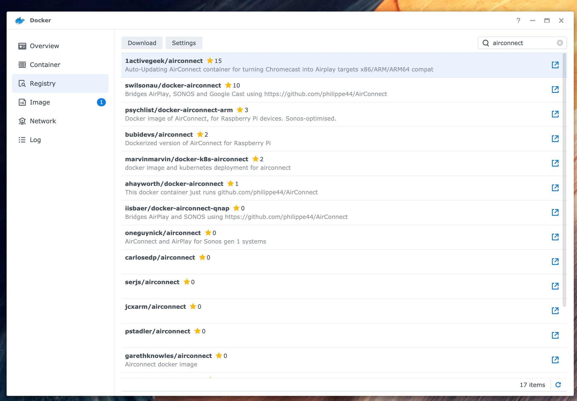This screenshot has height=401, width=577.
Task: Open external link for 1activegeek/airconnect
Action: coord(555,65)
